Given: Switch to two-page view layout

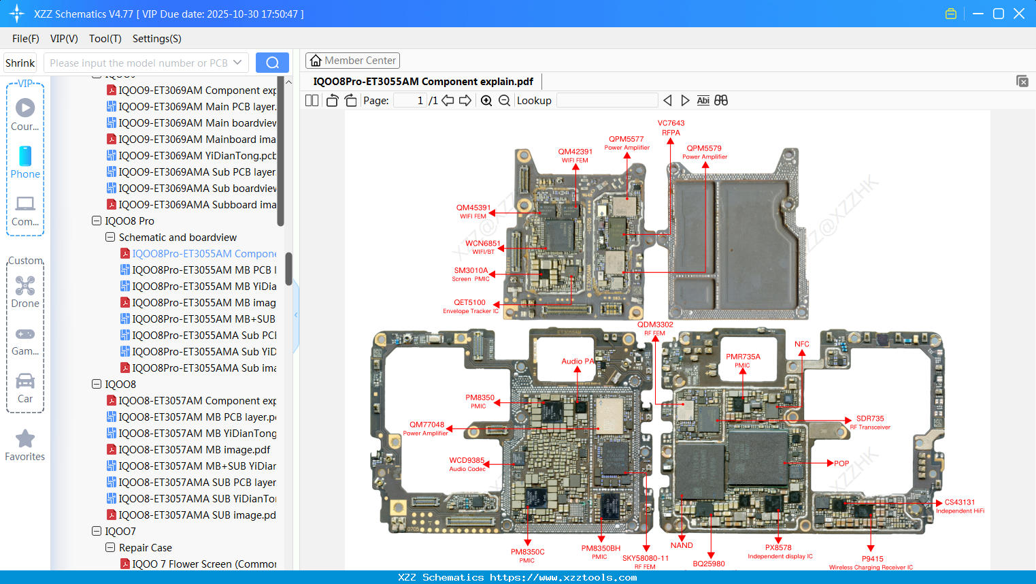Looking at the screenshot, I should point(311,100).
